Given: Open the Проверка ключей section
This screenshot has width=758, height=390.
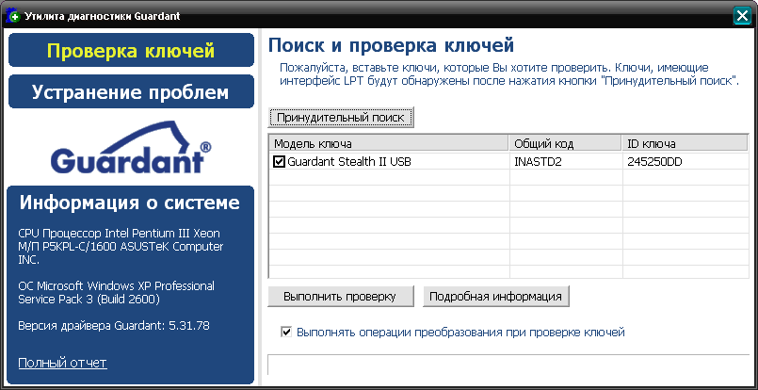Looking at the screenshot, I should [131, 50].
